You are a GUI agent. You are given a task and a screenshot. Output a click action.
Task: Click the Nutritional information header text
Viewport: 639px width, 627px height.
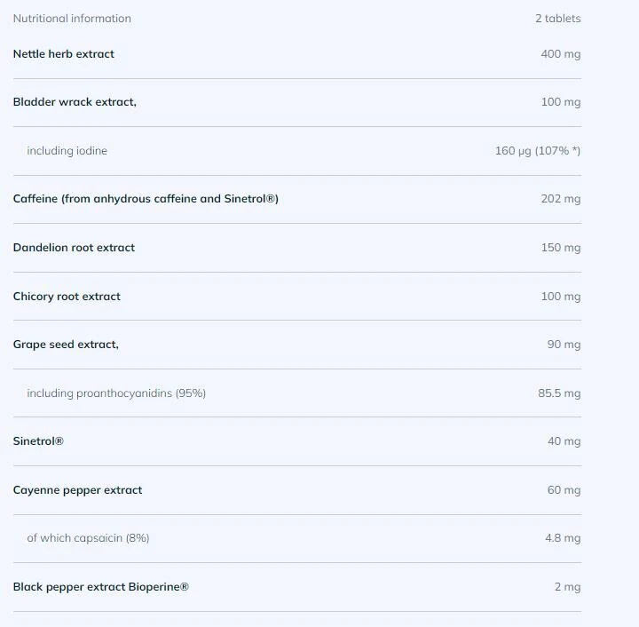click(x=72, y=19)
